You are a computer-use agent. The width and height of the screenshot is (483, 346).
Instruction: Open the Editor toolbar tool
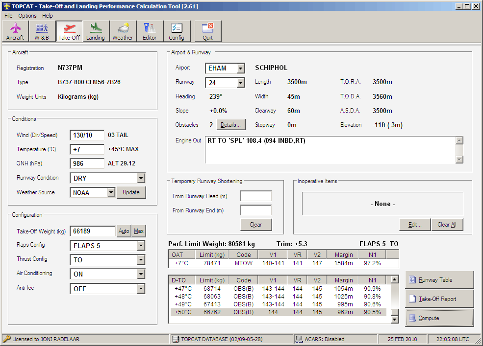point(150,31)
